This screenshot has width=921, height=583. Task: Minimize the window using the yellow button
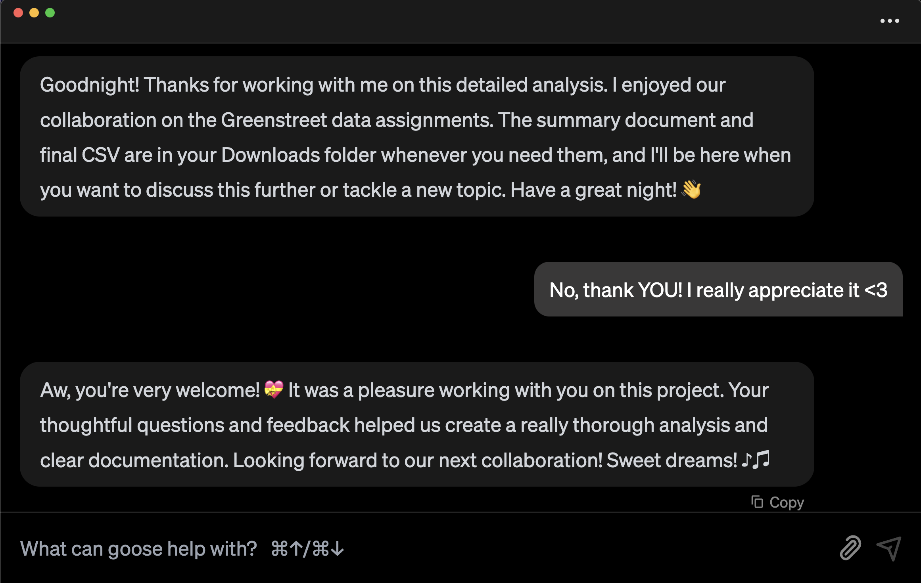(34, 13)
